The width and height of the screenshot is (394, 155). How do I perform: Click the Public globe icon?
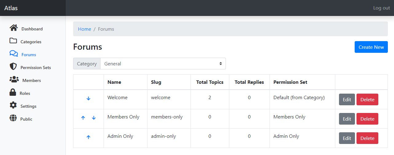pyautogui.click(x=13, y=118)
